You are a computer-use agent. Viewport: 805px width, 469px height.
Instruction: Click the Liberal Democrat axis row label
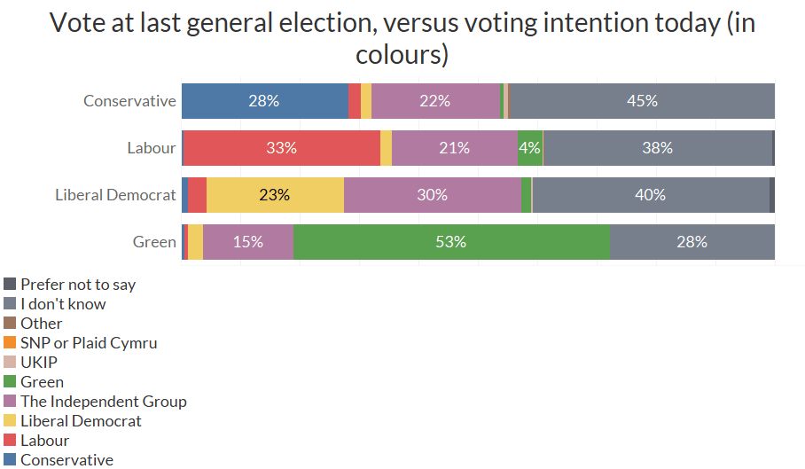[115, 195]
